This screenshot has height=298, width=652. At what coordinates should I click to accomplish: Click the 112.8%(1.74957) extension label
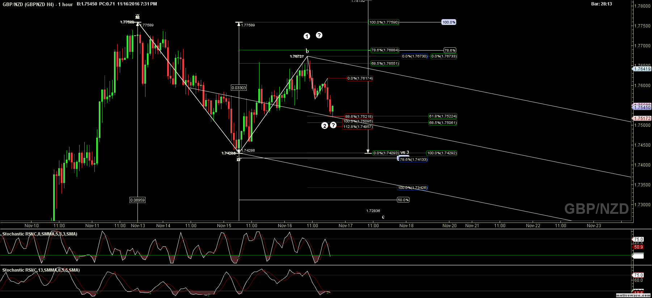point(358,127)
